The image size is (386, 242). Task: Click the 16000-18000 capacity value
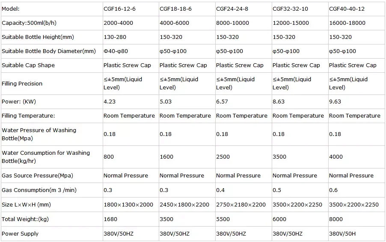coord(347,23)
